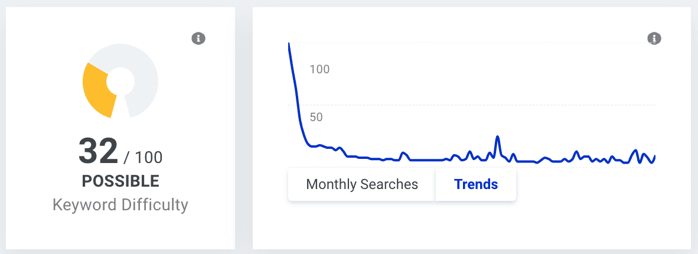698x254 pixels.
Task: Click the 50 y-axis label
Action: click(317, 116)
